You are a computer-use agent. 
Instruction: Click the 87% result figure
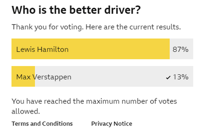pos(181,49)
